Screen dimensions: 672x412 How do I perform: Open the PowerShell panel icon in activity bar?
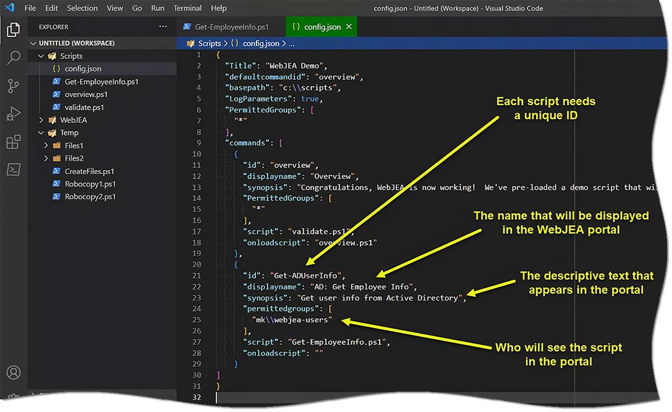tap(13, 170)
